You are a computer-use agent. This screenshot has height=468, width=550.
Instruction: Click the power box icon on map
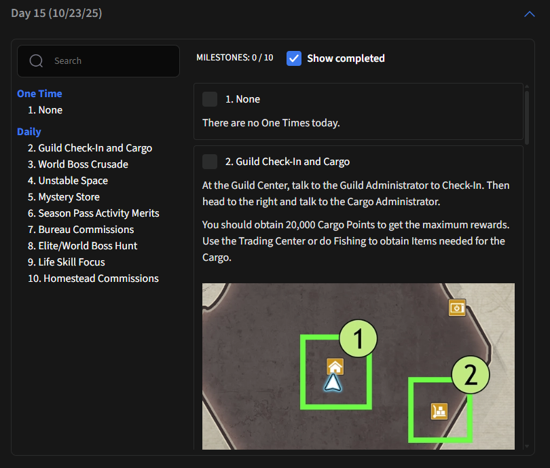(x=457, y=308)
